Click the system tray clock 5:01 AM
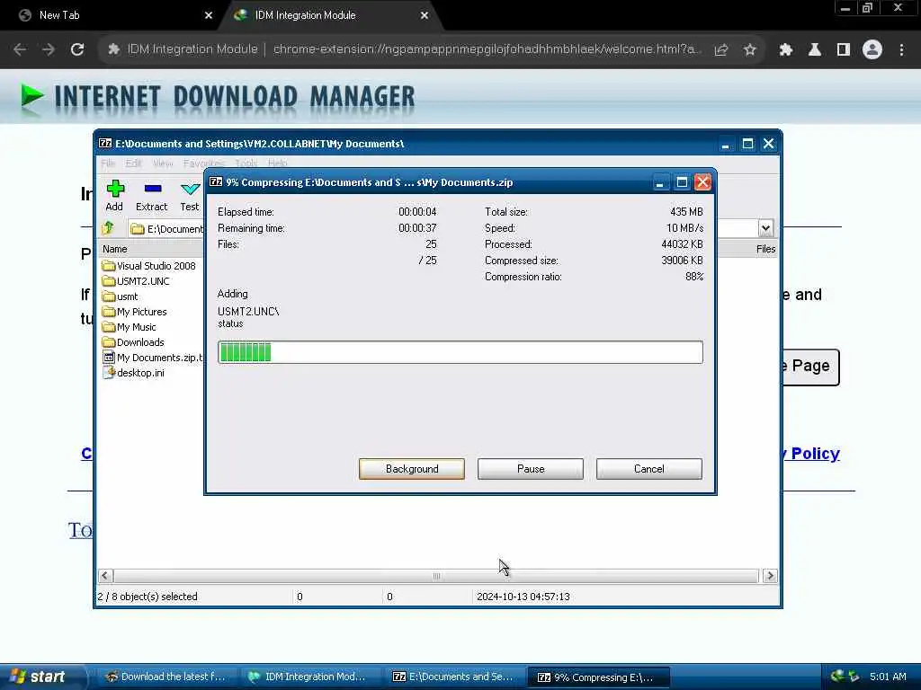This screenshot has height=690, width=921. (888, 677)
